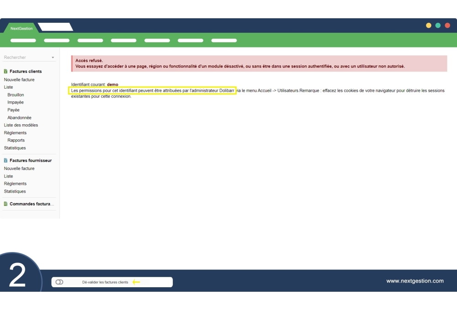
Task: Click the first green navigation menu button
Action: (x=23, y=40)
